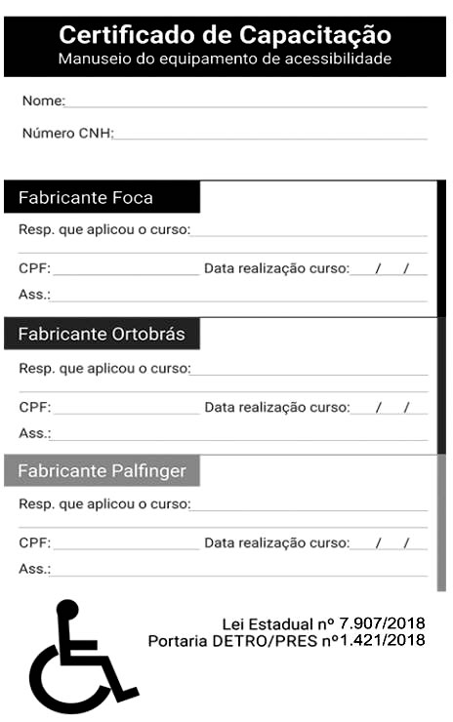
Task: Select the Ass. signature line under Foca
Action: pyautogui.click(x=239, y=295)
